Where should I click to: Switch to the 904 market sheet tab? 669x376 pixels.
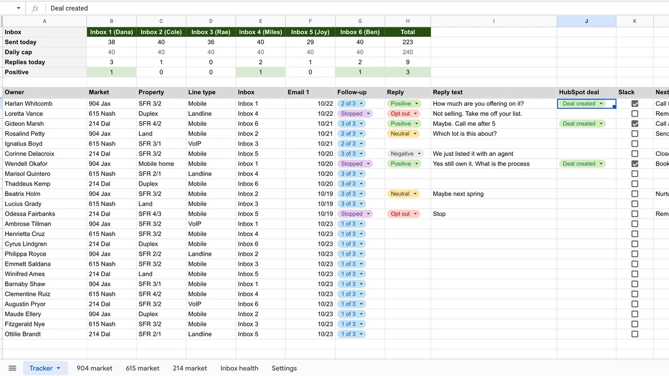pos(94,368)
